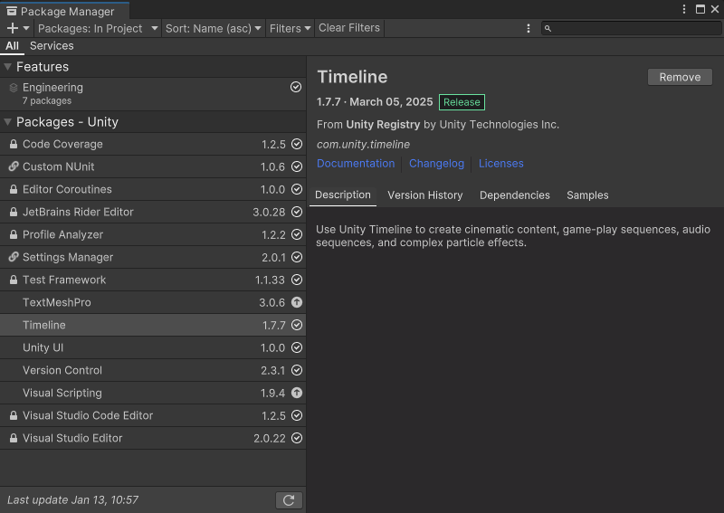Open the Packages: In Project dropdown
The height and width of the screenshot is (513, 724).
pyautogui.click(x=97, y=28)
